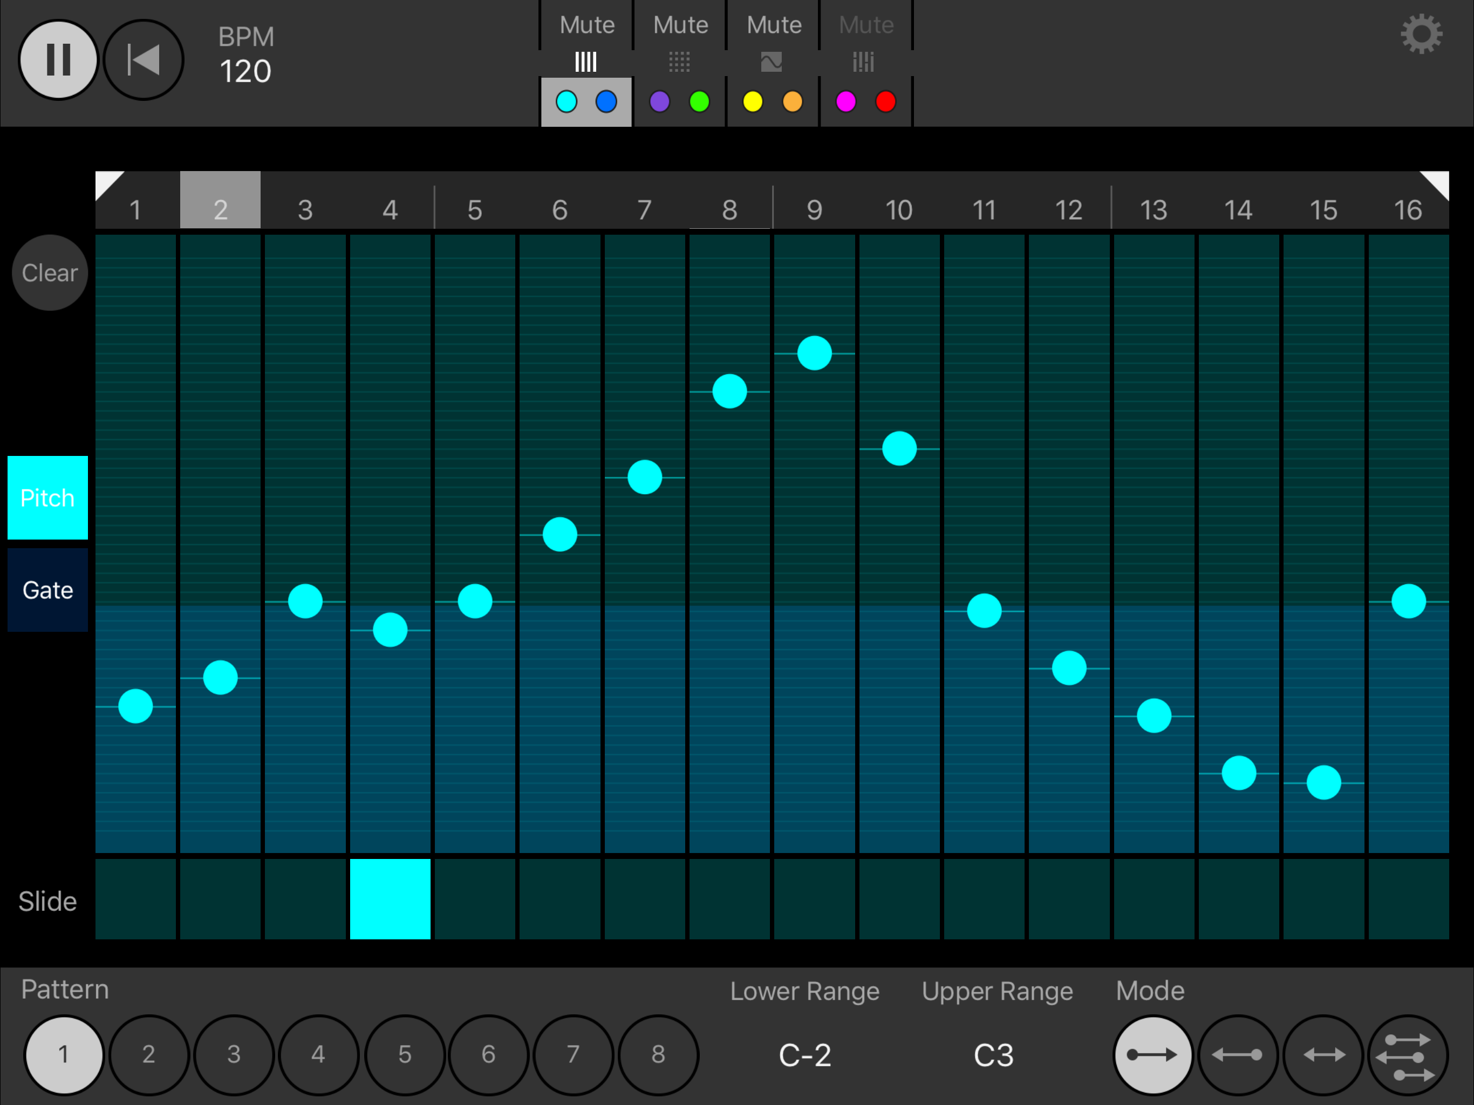Pause playback with the pause button
The width and height of the screenshot is (1474, 1105).
(x=59, y=60)
